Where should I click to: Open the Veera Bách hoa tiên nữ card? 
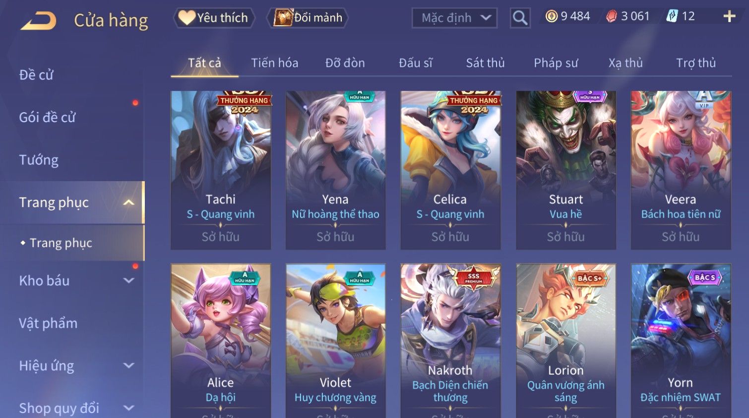click(x=681, y=170)
